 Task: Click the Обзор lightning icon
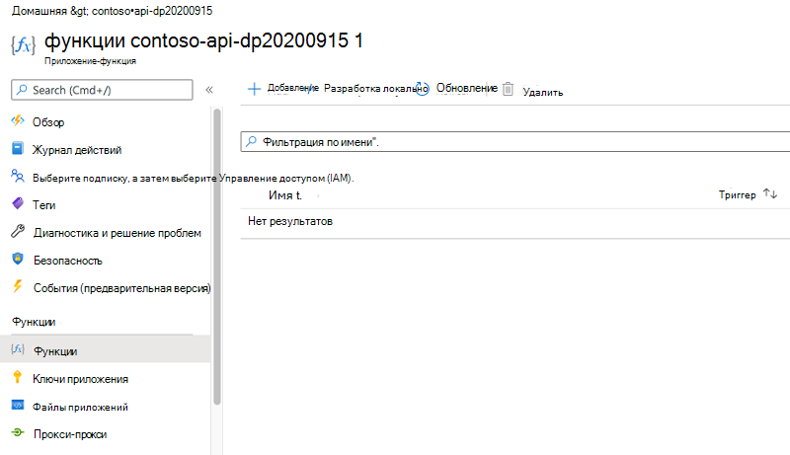click(x=18, y=120)
